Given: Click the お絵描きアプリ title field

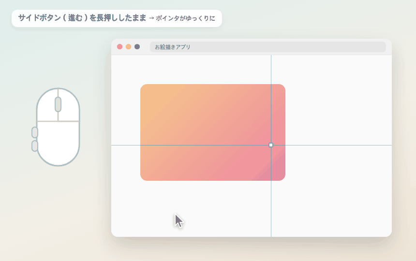Looking at the screenshot, I should click(267, 47).
